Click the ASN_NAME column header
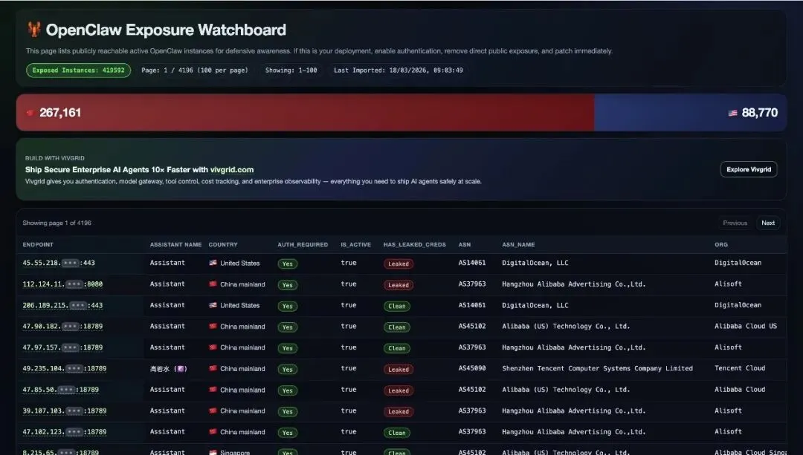Screen dimensions: 803x455 518,245
